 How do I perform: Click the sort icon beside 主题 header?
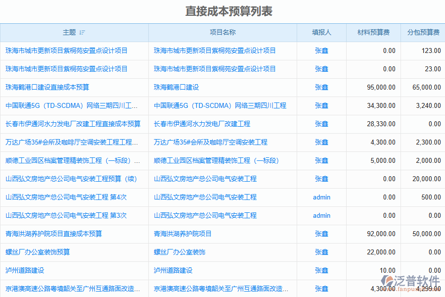[x=82, y=33]
